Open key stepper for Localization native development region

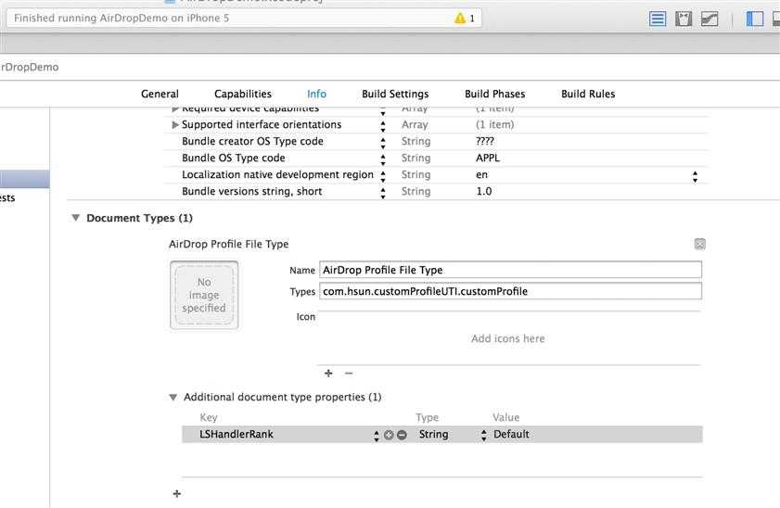point(382,176)
